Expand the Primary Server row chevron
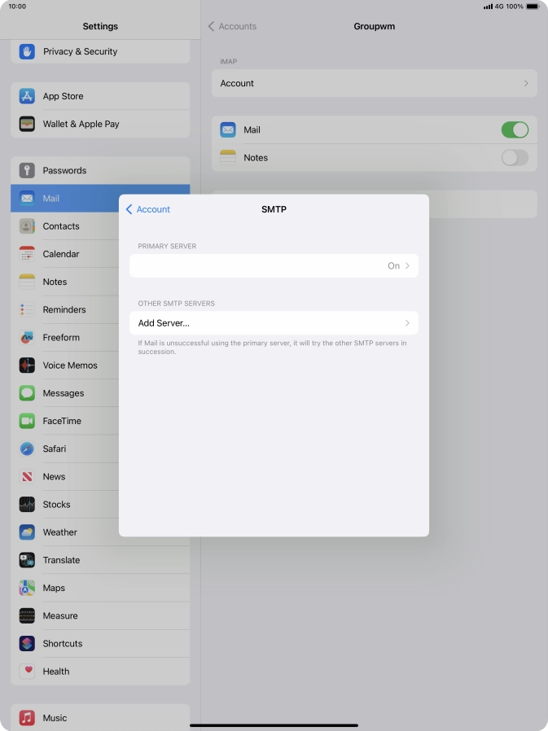Screen dimensions: 548x731 (x=407, y=265)
